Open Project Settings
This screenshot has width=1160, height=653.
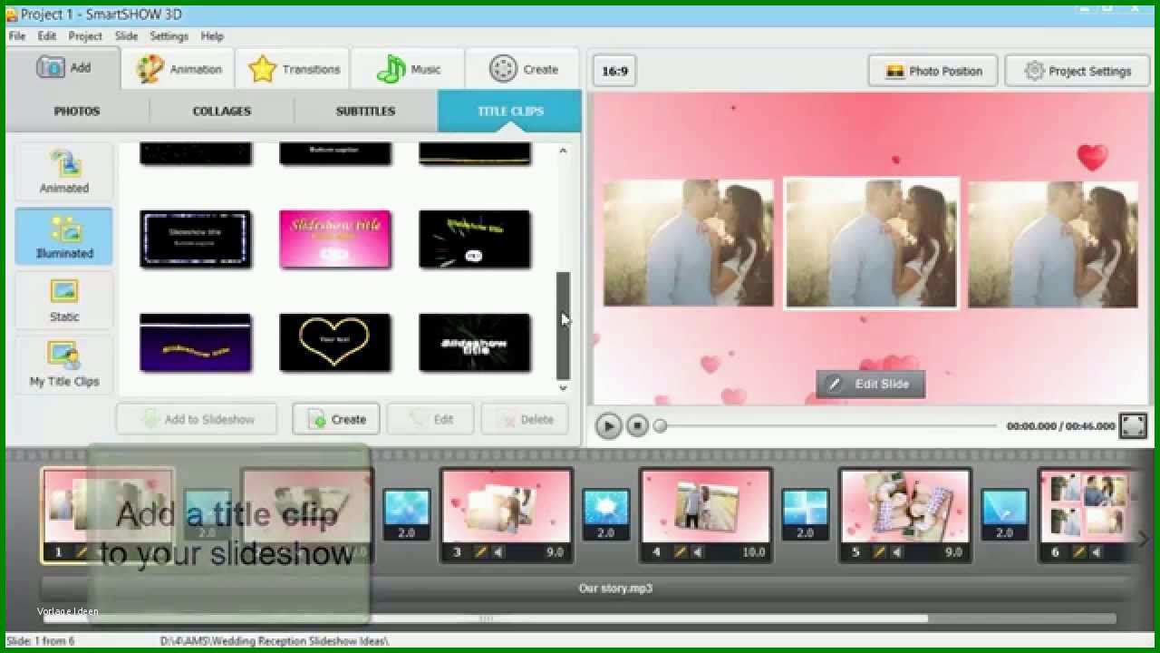tap(1078, 71)
